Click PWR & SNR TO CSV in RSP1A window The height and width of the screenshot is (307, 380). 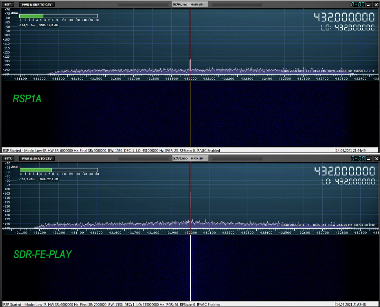37,4
